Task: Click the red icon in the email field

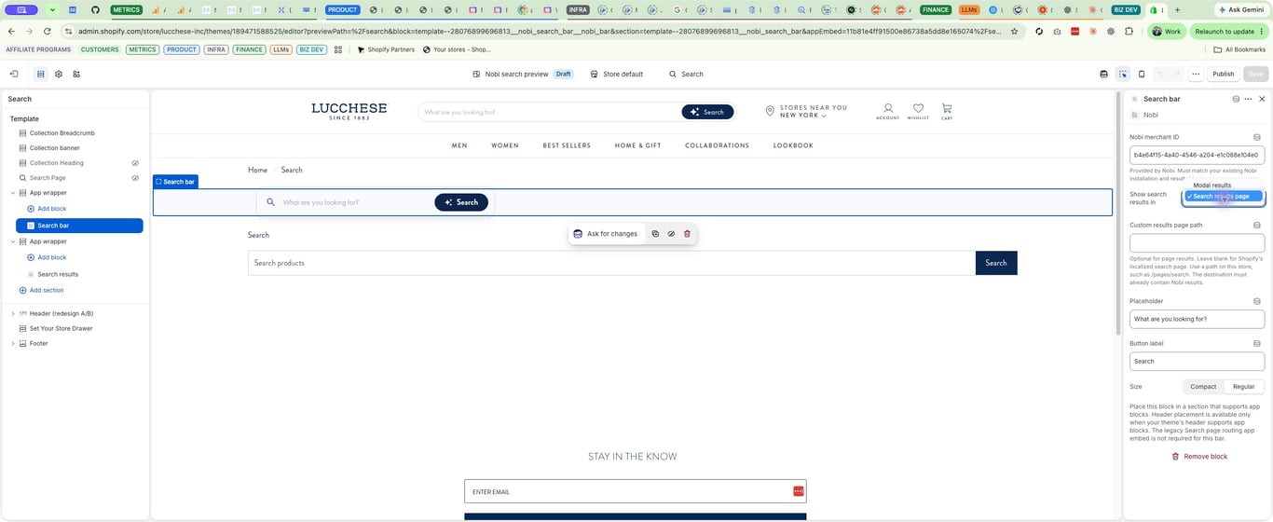Action: (799, 491)
